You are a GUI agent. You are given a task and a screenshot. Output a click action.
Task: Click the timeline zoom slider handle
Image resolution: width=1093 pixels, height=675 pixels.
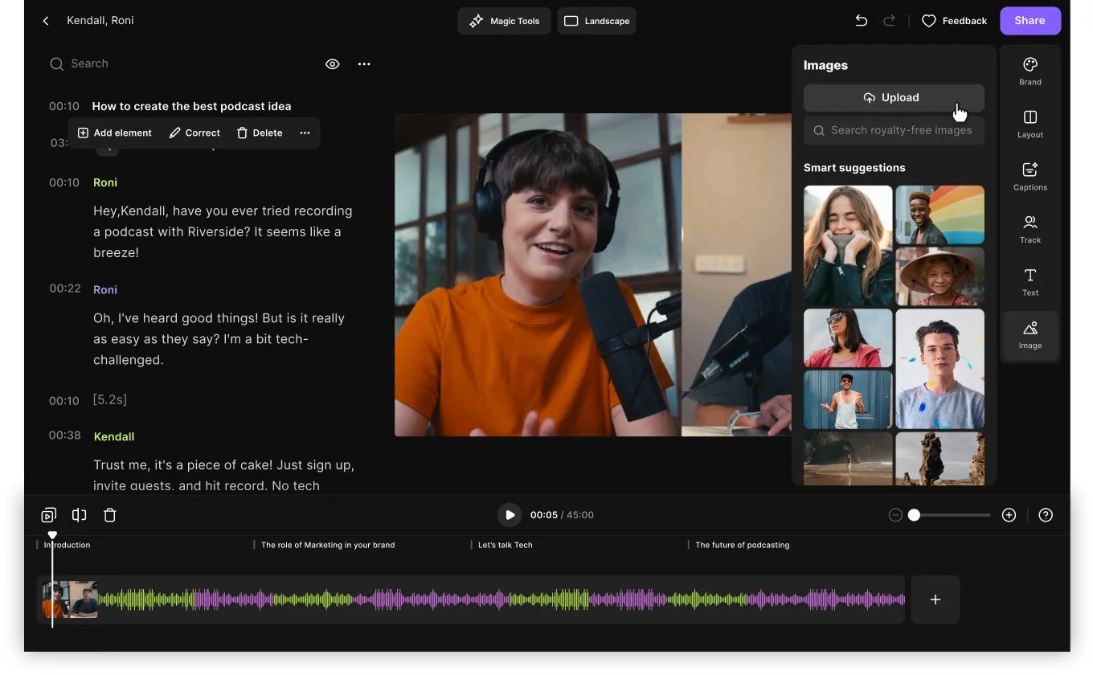[x=914, y=515]
